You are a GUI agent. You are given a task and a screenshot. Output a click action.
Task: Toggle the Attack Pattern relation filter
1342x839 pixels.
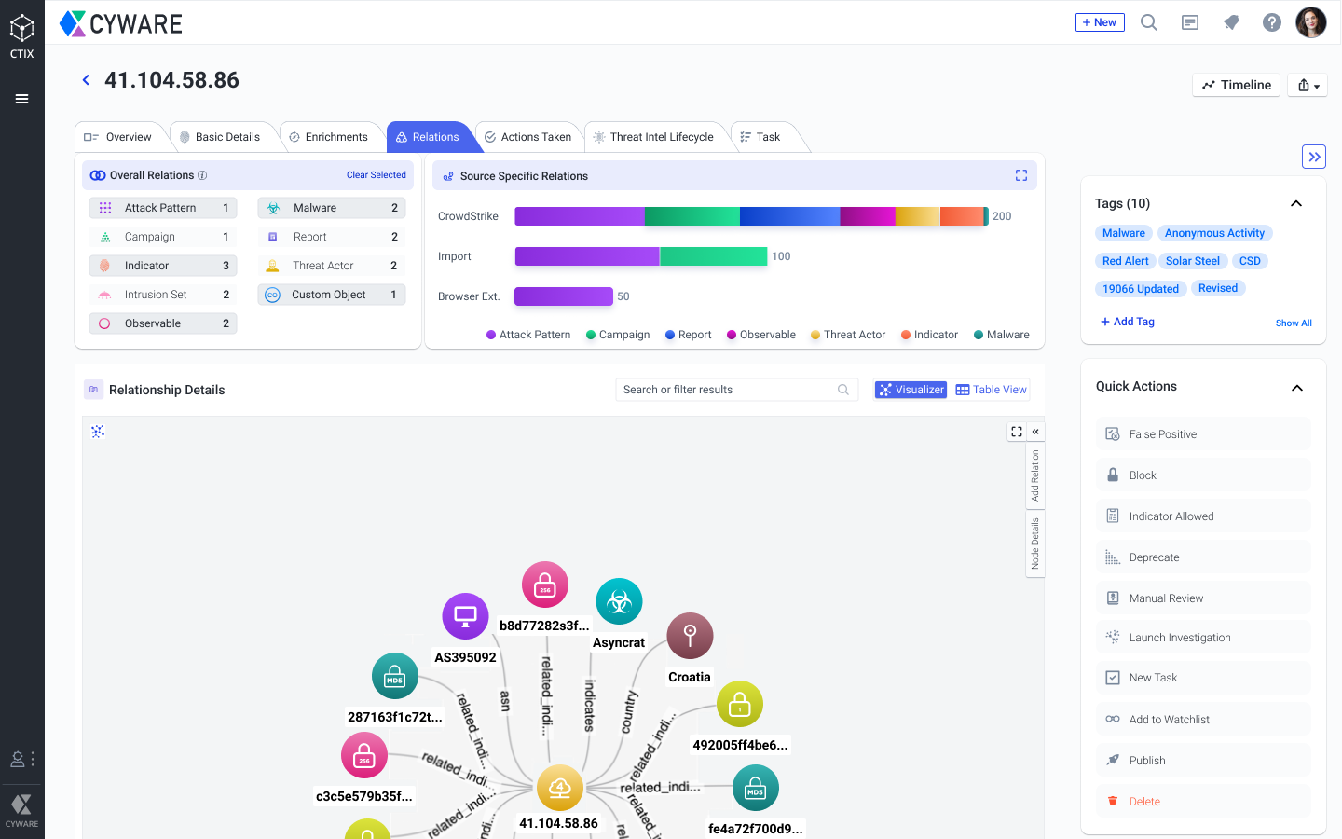click(x=163, y=208)
